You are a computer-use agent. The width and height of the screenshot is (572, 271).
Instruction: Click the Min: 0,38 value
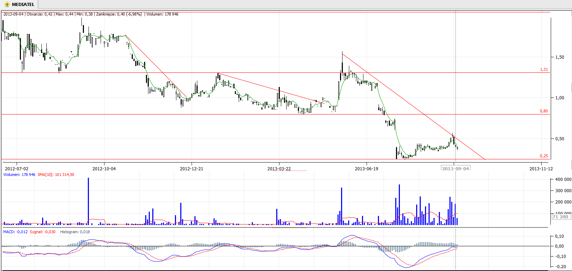click(85, 14)
